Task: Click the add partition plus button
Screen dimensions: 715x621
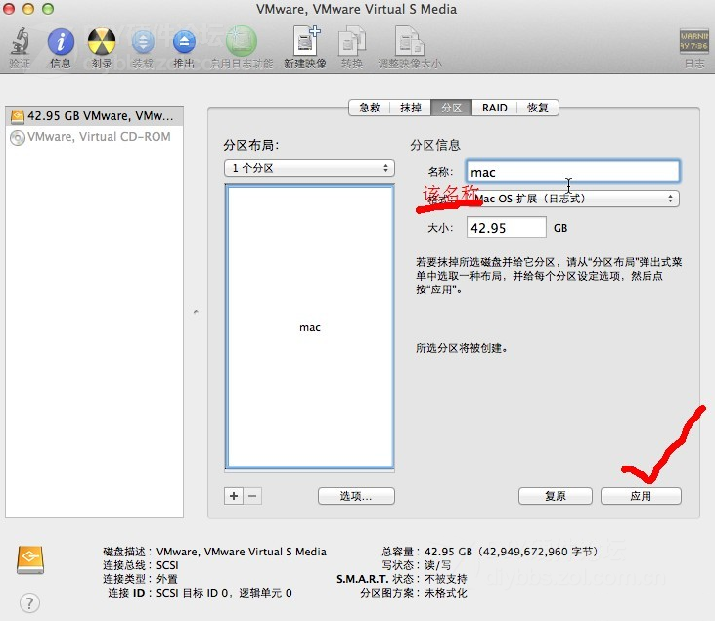Action: pos(234,496)
